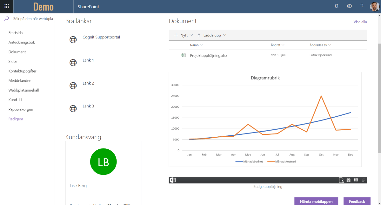
Task: Open embedded workbook in full-screen view
Action: 364,180
